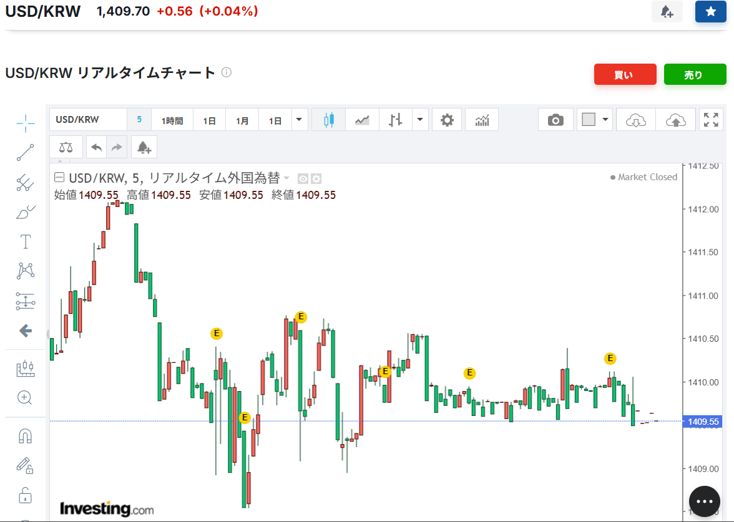Open chart settings gear icon

447,120
